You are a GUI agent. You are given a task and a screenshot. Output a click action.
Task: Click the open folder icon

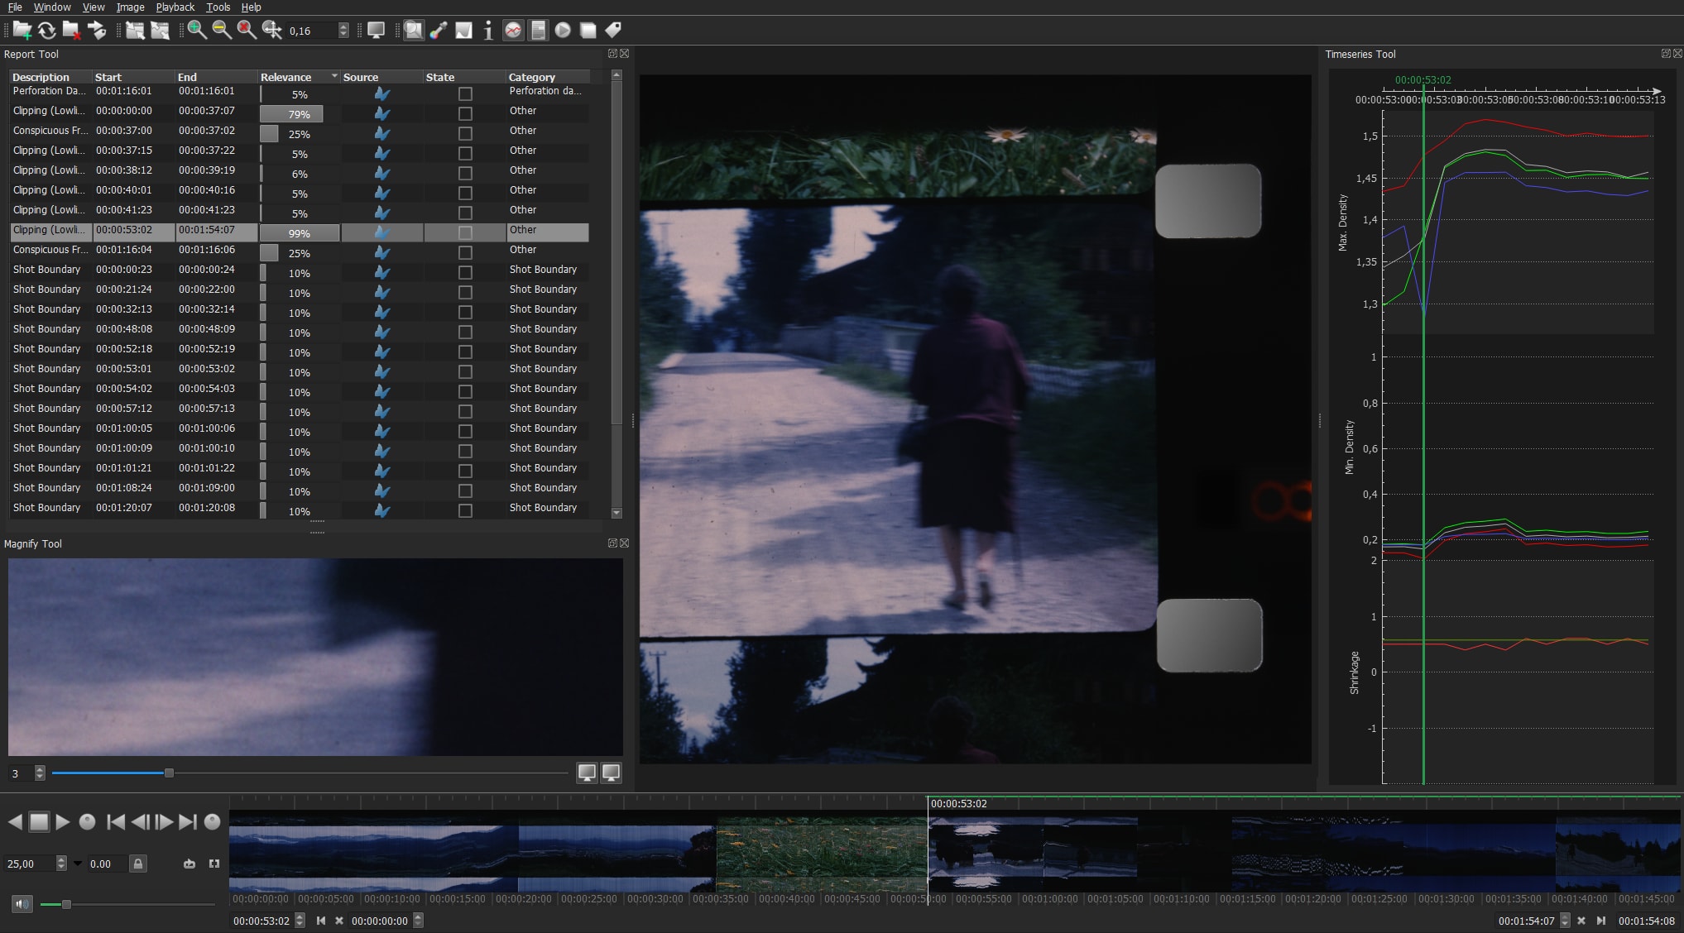(22, 31)
